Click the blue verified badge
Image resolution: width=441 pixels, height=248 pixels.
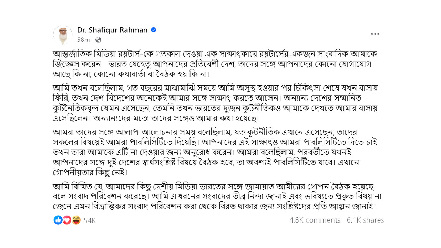point(154,30)
